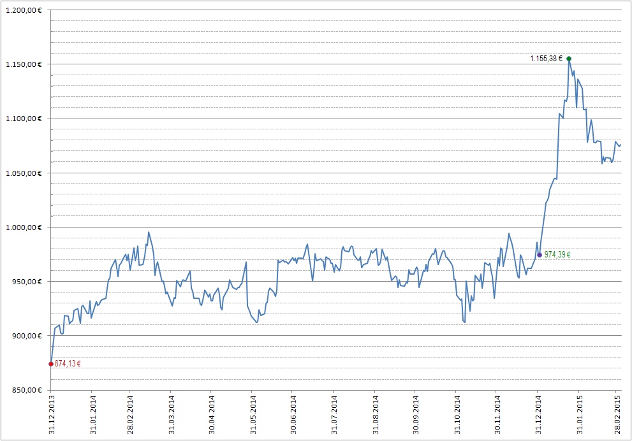
Task: Click the 30.11.2014 date axis label
Action: [497, 415]
